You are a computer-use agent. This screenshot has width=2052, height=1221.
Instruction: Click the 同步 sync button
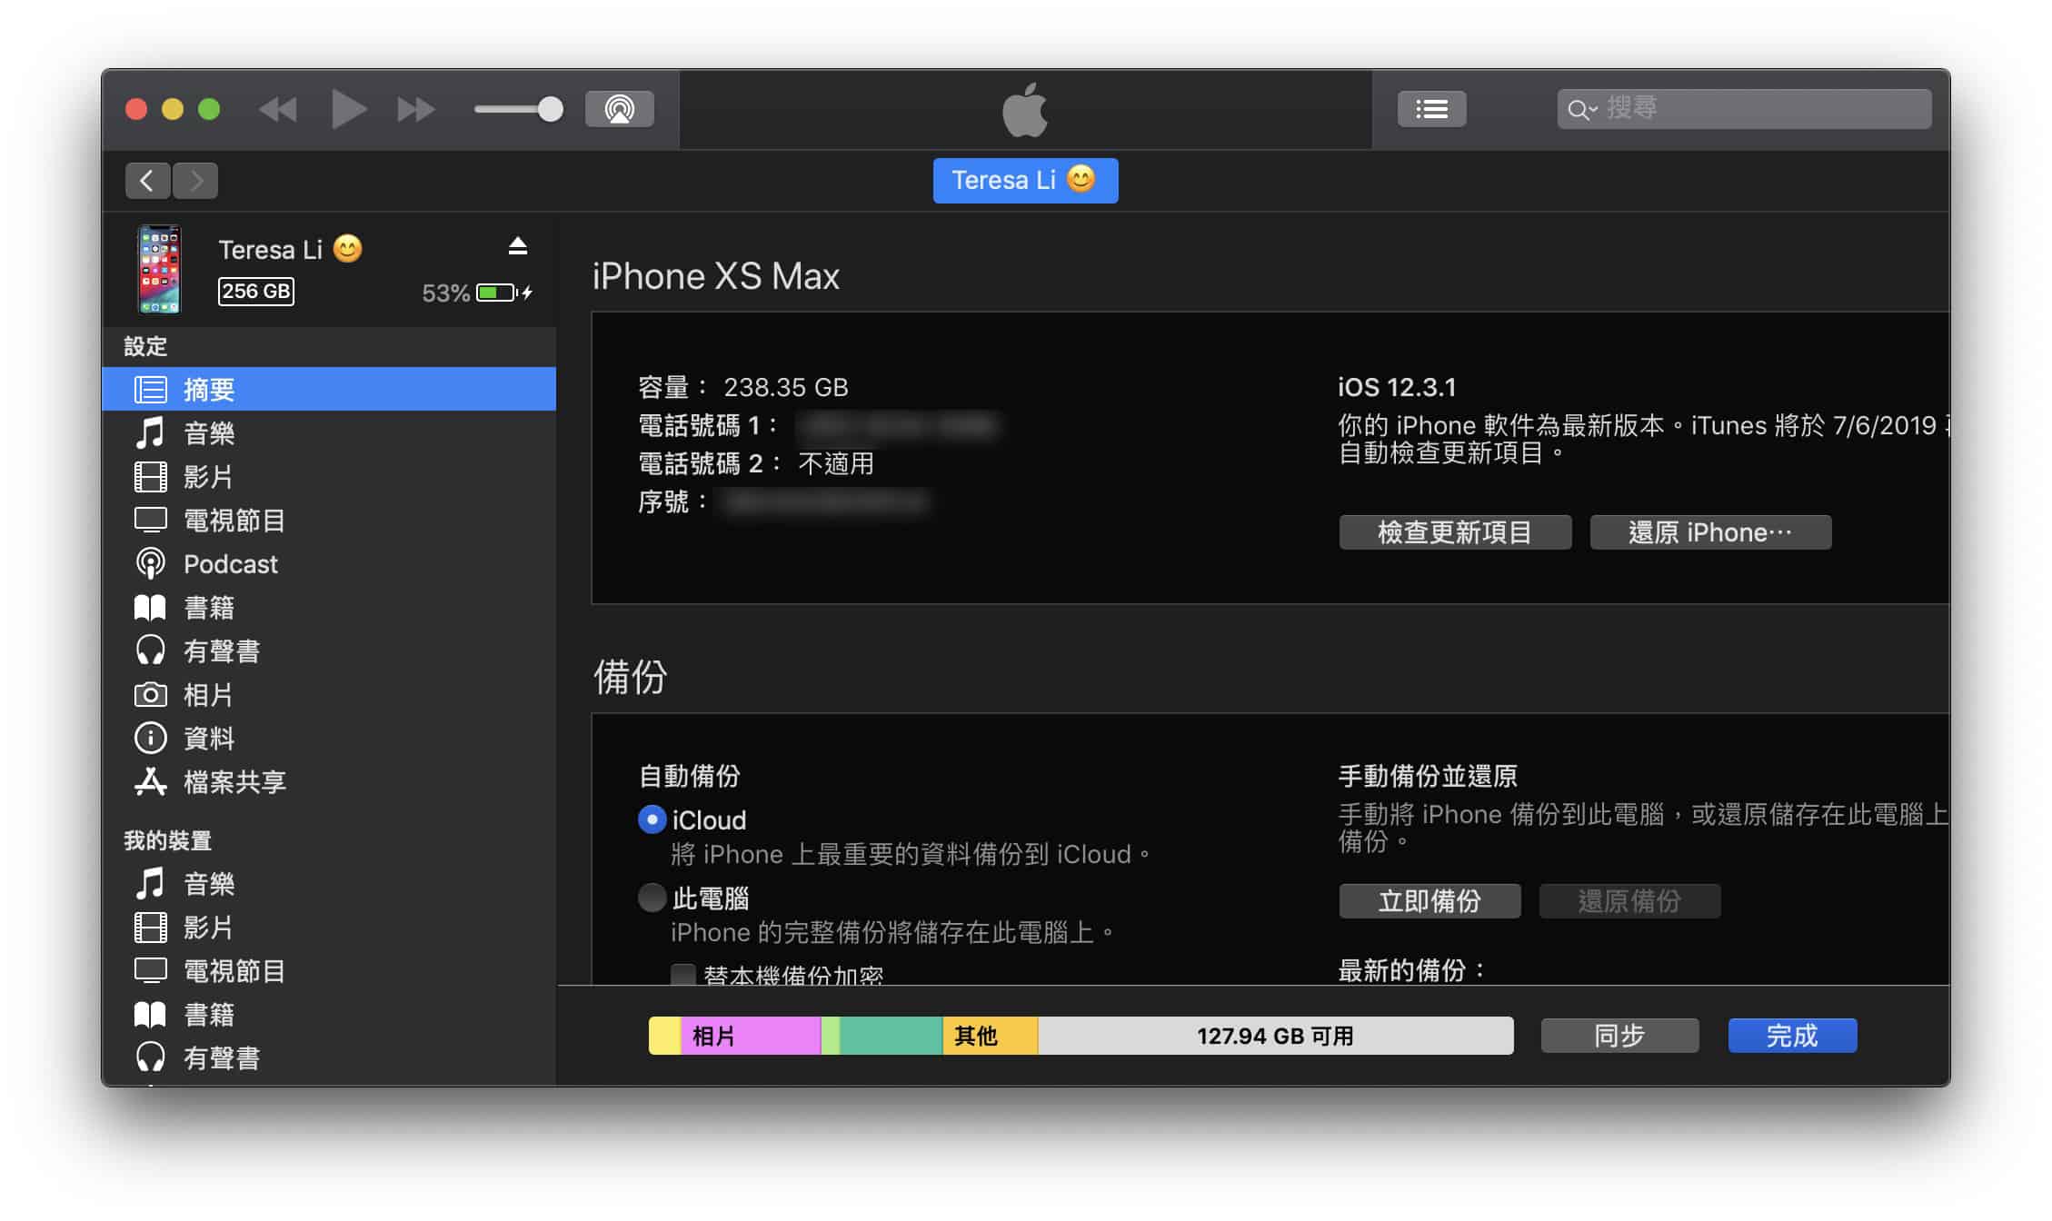point(1619,1035)
